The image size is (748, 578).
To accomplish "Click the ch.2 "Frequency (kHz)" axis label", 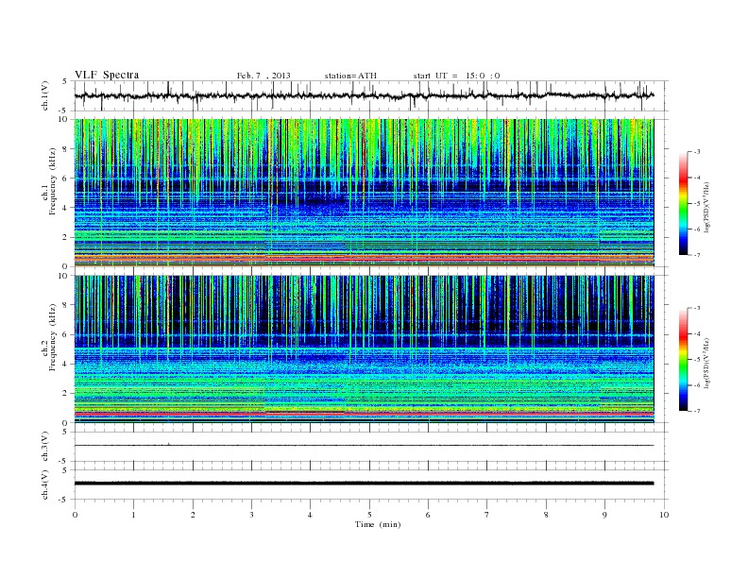I will click(52, 337).
